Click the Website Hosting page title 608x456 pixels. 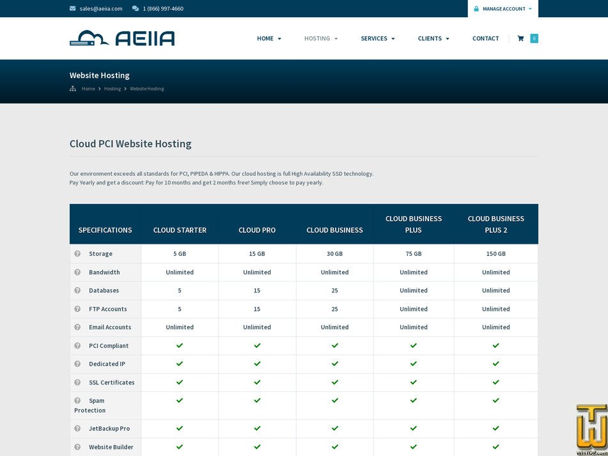click(100, 75)
